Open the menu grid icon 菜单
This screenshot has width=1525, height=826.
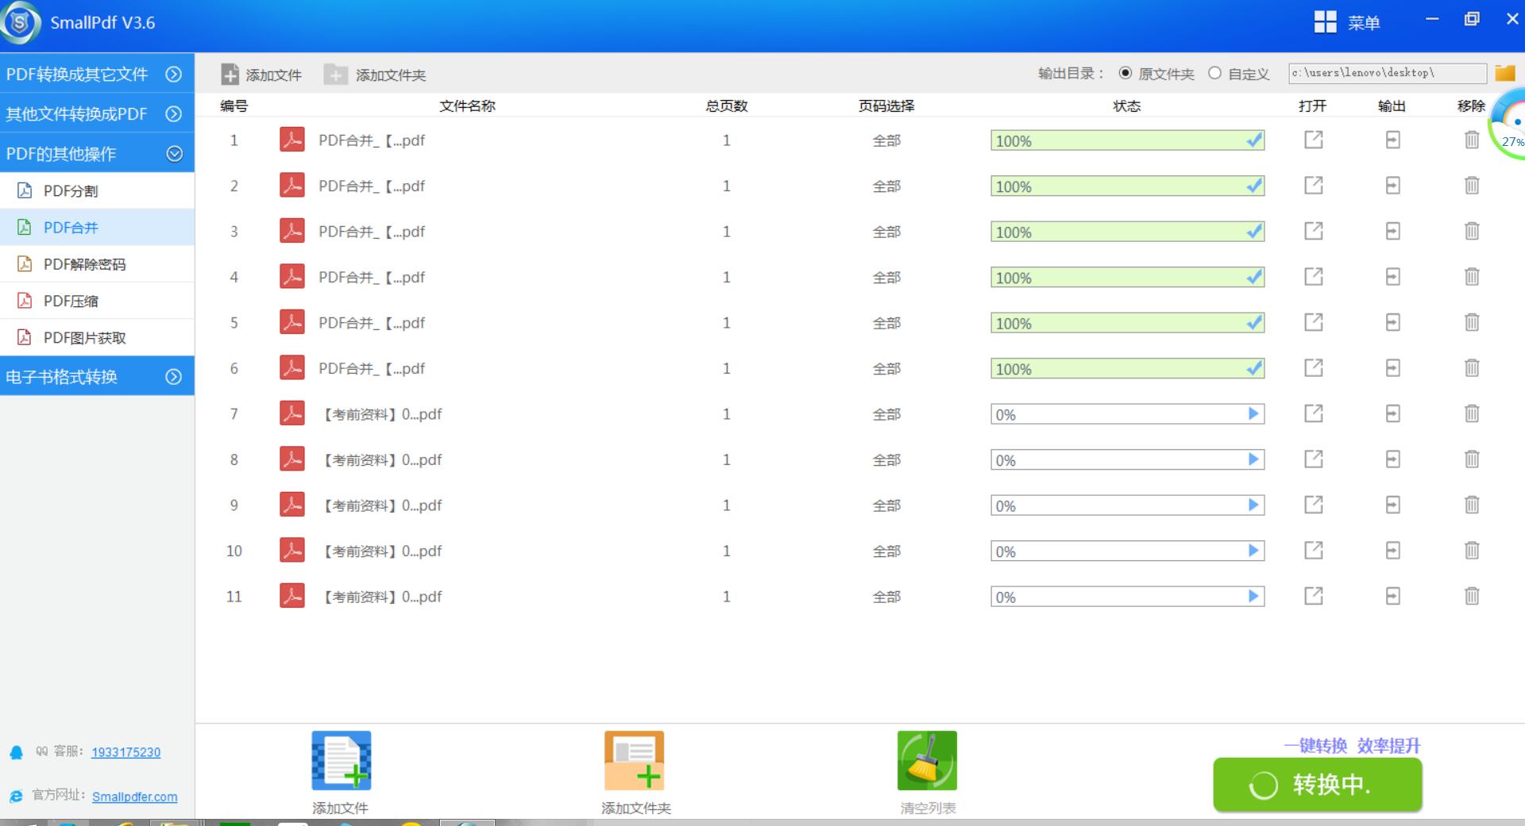[x=1325, y=22]
